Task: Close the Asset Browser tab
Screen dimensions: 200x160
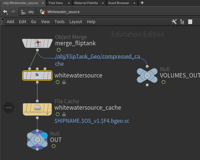Action: point(134,3)
